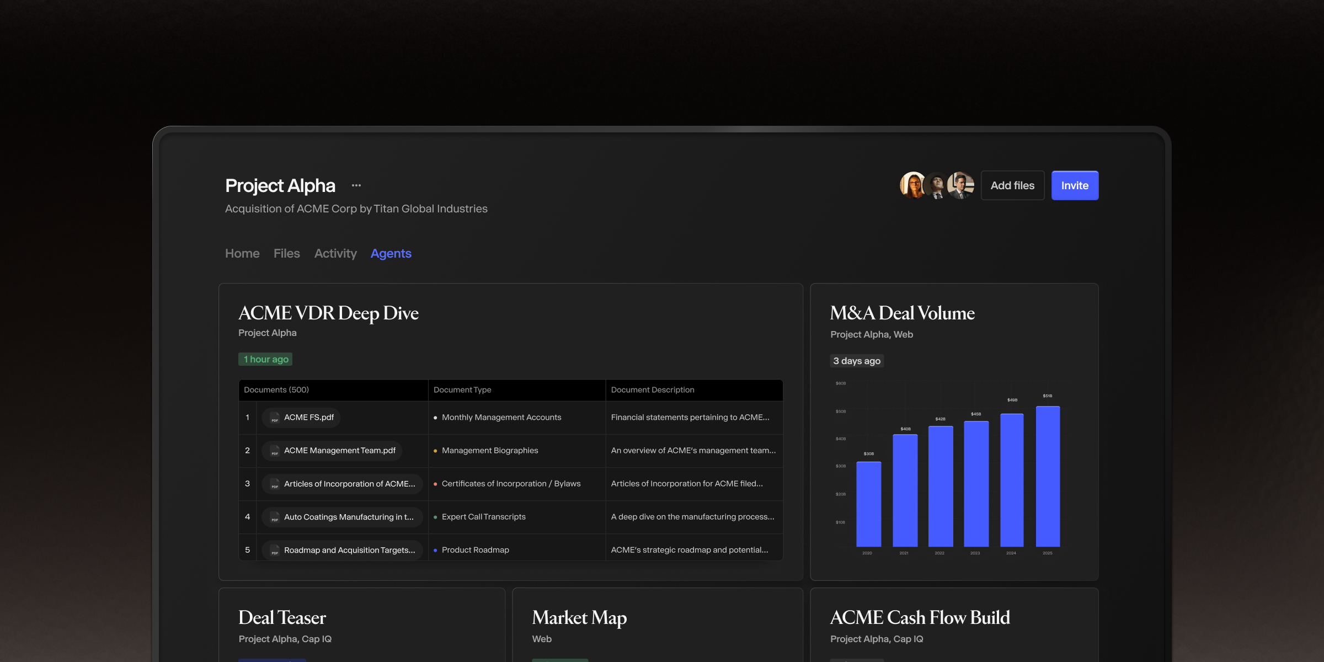Click PDF icon for Roadmap and Acquisition Targets
This screenshot has height=662, width=1324.
point(275,550)
